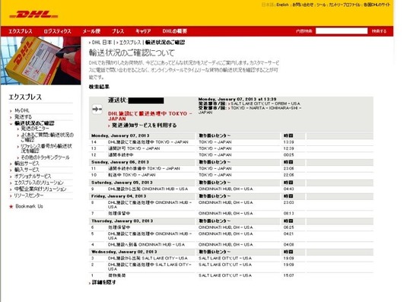The width and height of the screenshot is (407, 302).
Task: Collapse details with 詳細を隠す link
Action: [x=103, y=282]
